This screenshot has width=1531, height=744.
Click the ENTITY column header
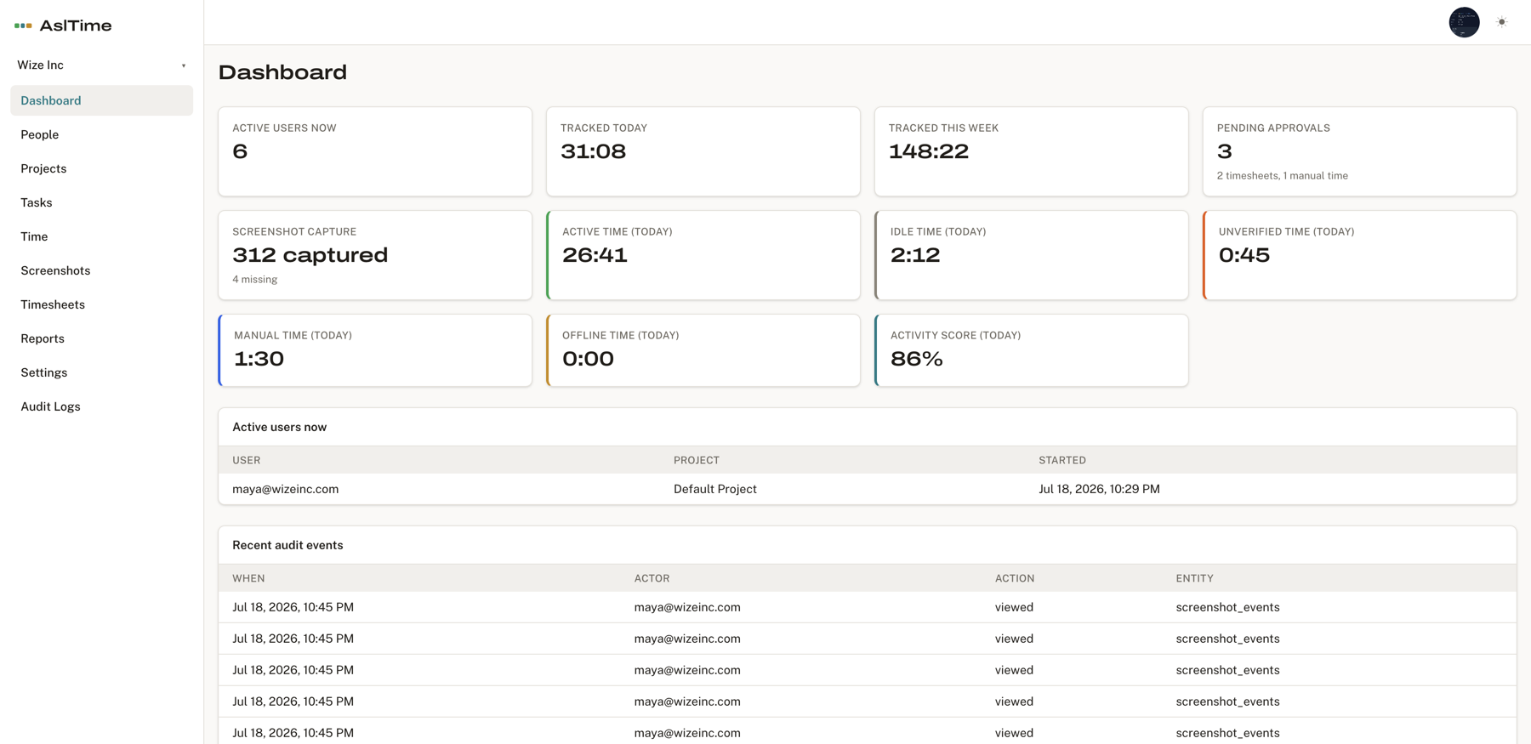[1194, 578]
